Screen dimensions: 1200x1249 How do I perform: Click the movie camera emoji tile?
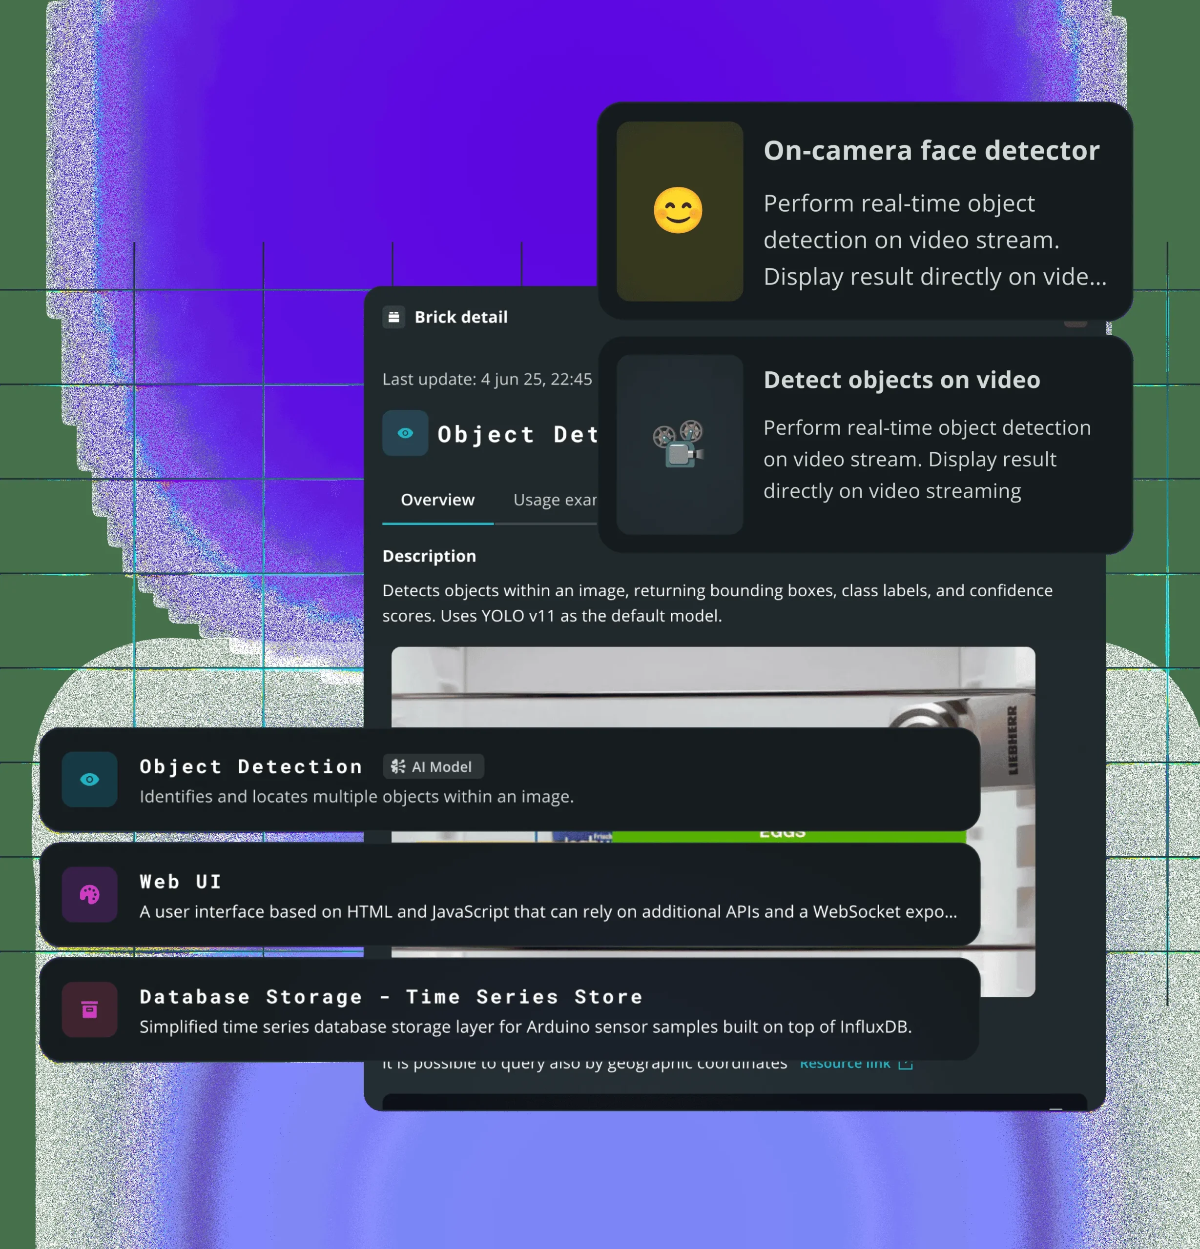click(x=679, y=444)
